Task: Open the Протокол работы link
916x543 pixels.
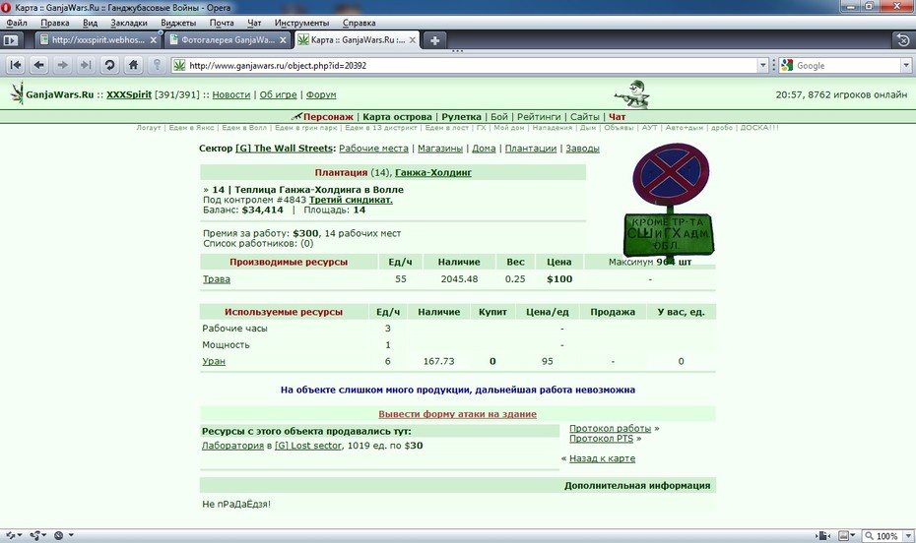Action: 610,428
